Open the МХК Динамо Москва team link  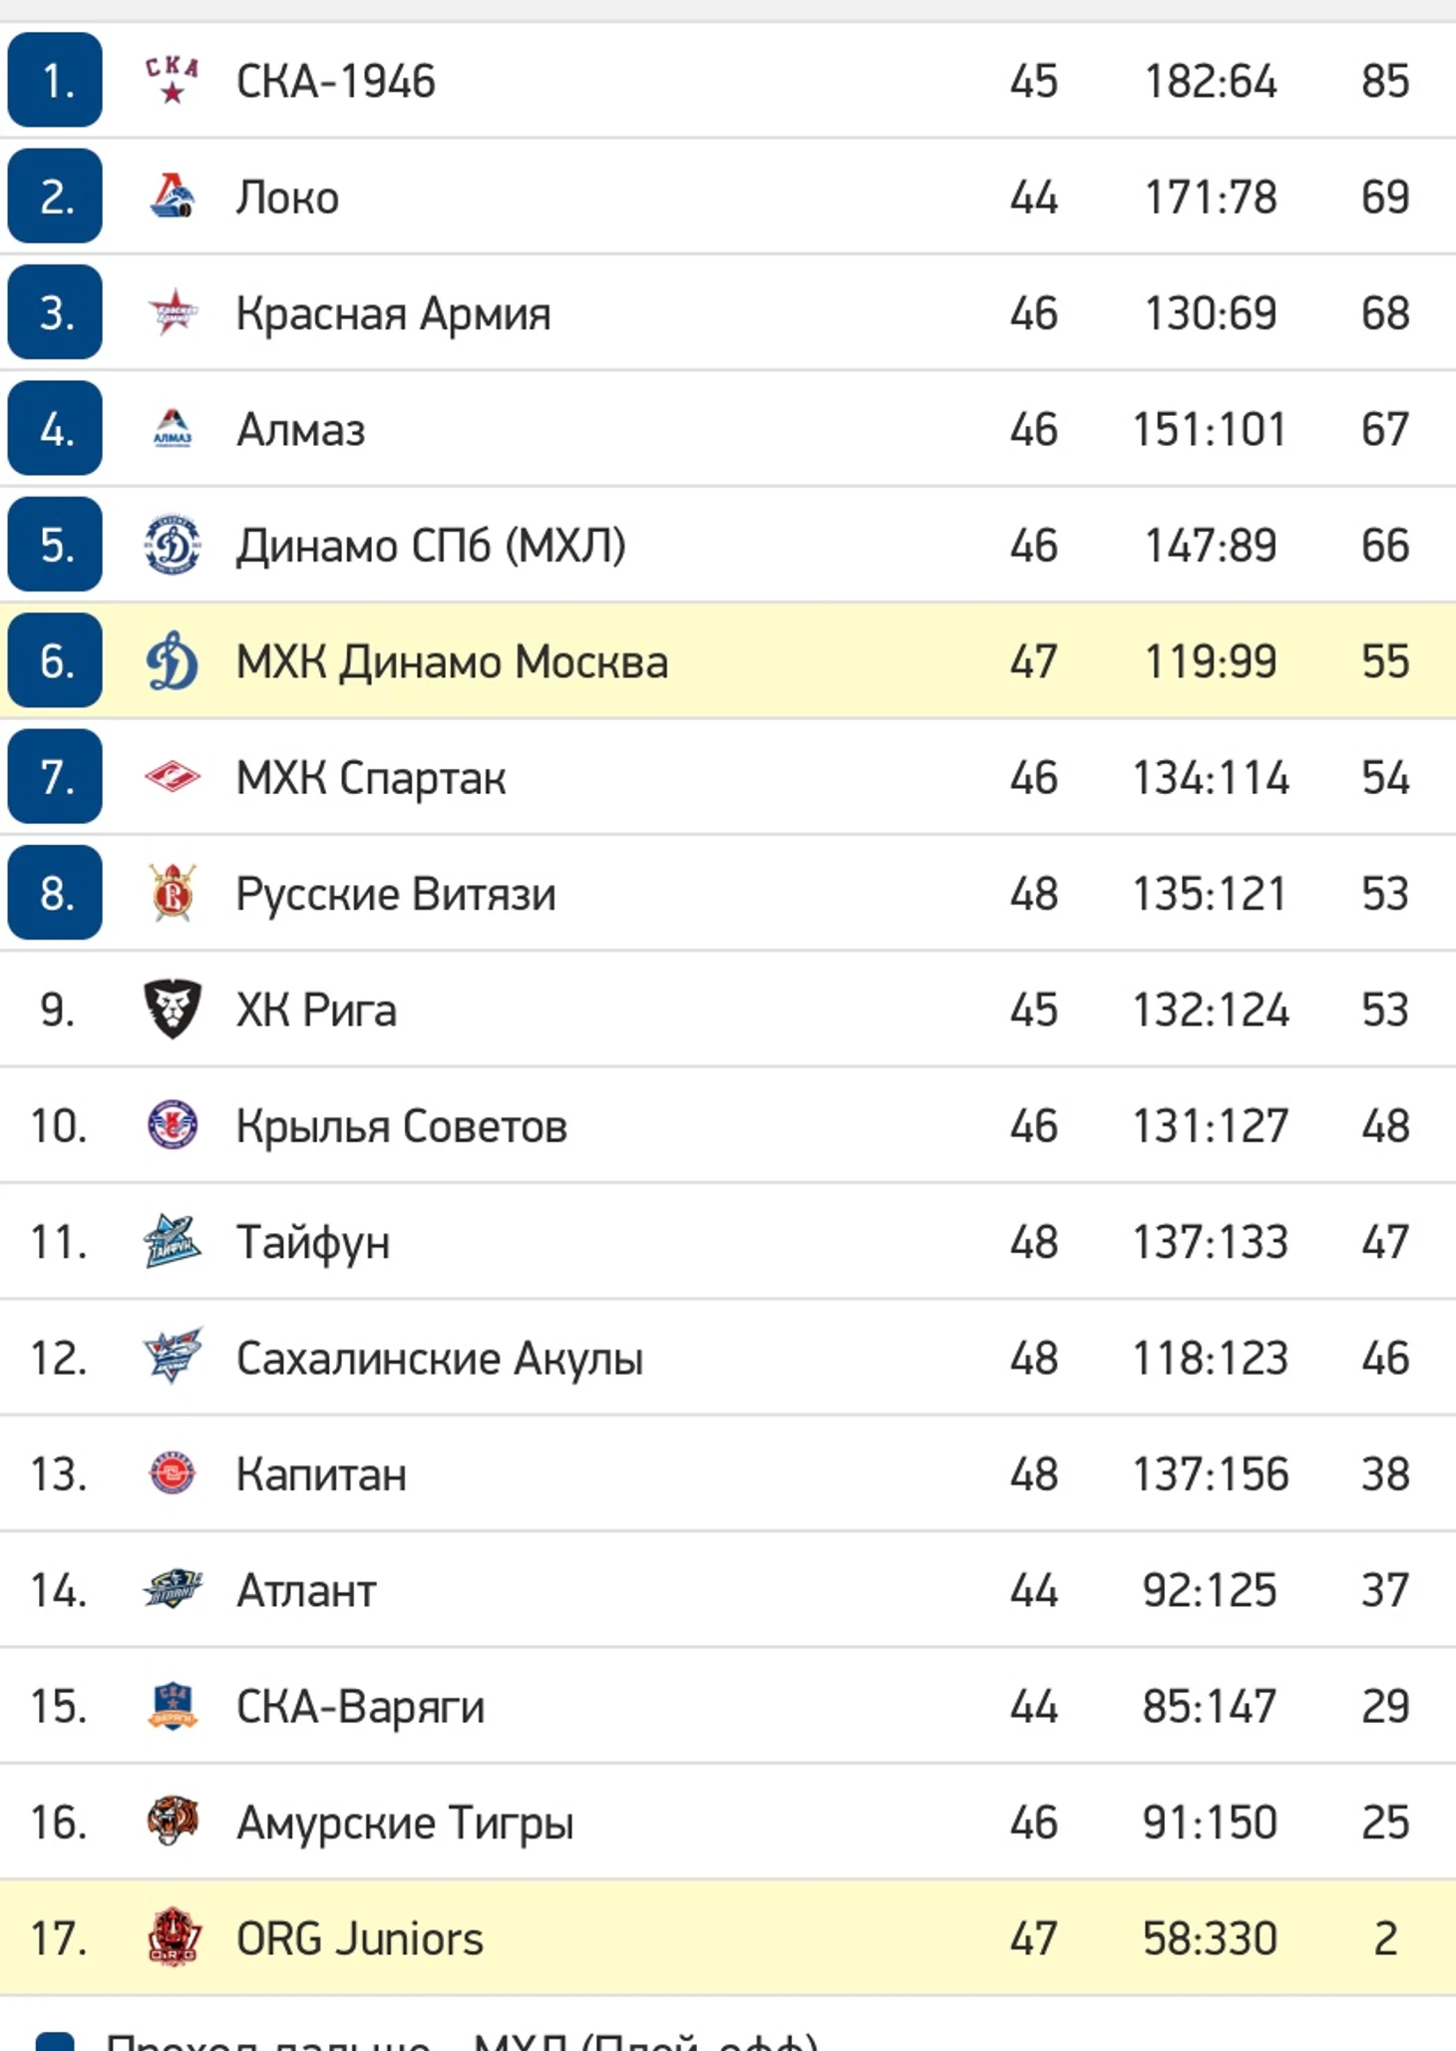click(452, 661)
